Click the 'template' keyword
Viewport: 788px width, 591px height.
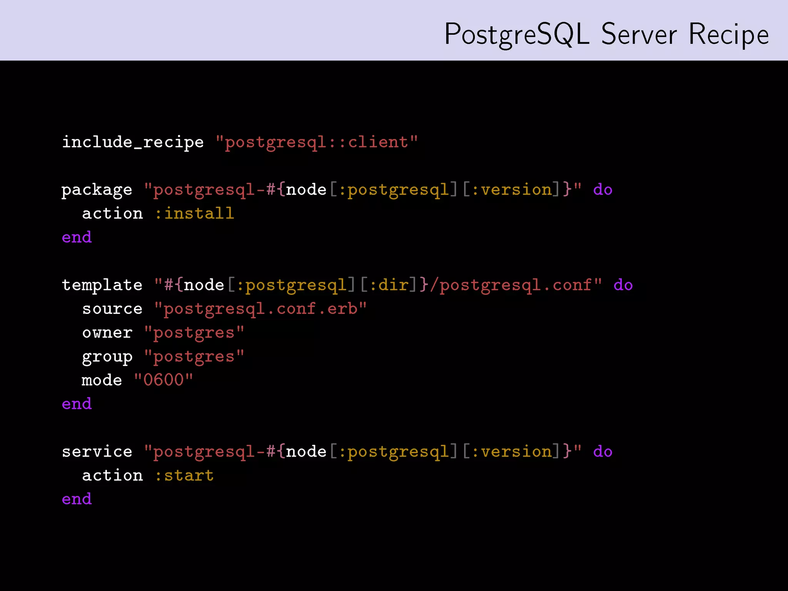(x=102, y=285)
